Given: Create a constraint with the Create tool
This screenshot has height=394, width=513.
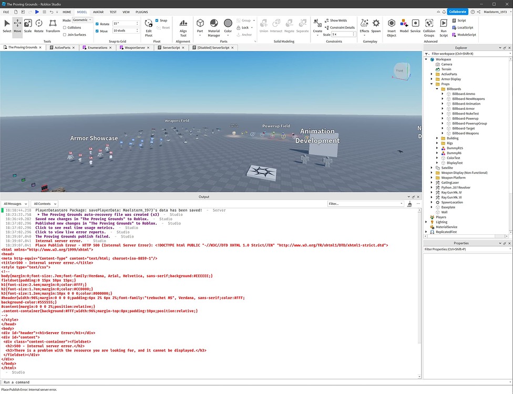Looking at the screenshot, I should 317,27.
